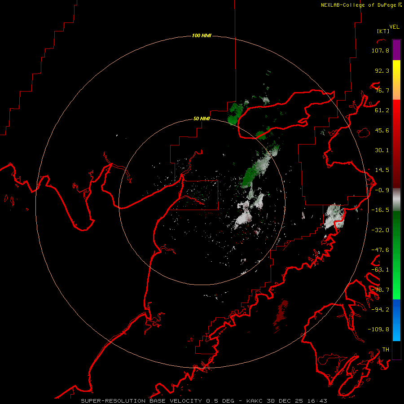Click the 107.8 legend value
The width and height of the screenshot is (404, 404).
(x=380, y=50)
